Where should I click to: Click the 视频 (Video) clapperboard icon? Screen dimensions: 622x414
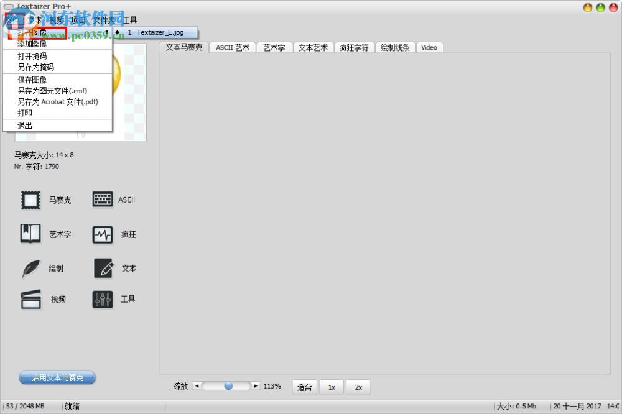[x=30, y=299]
